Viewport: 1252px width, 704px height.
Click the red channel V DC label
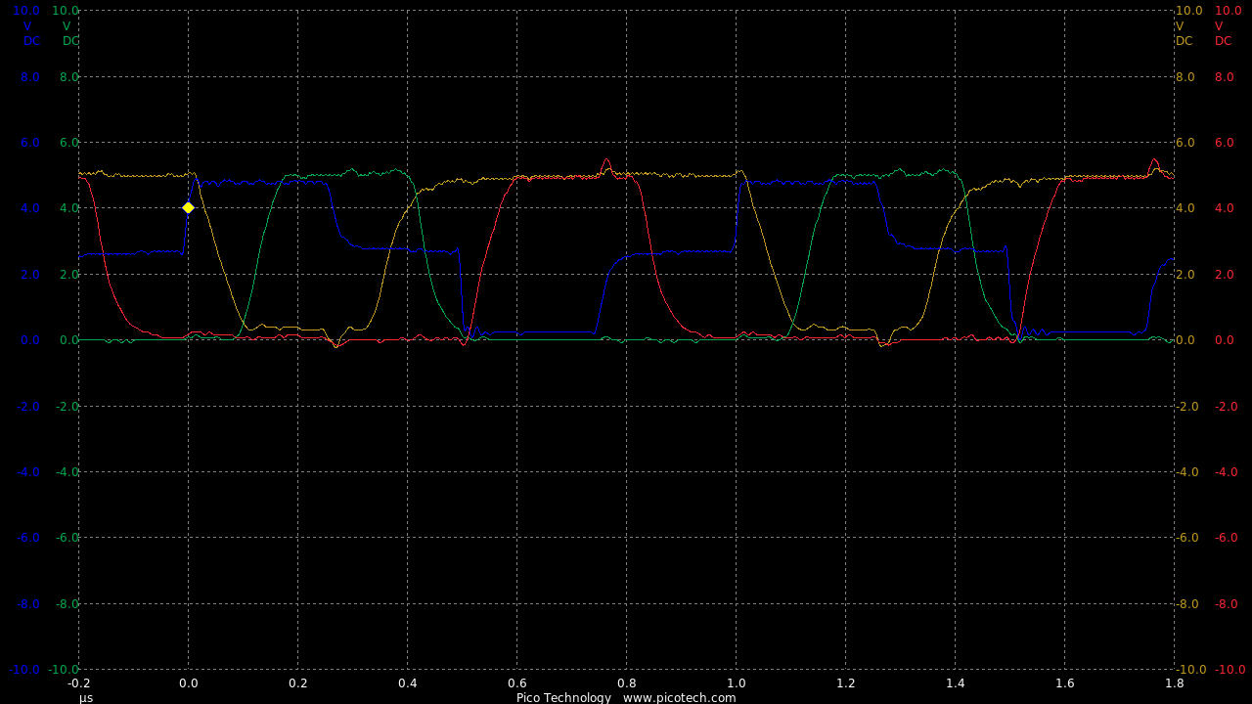pos(1223,34)
